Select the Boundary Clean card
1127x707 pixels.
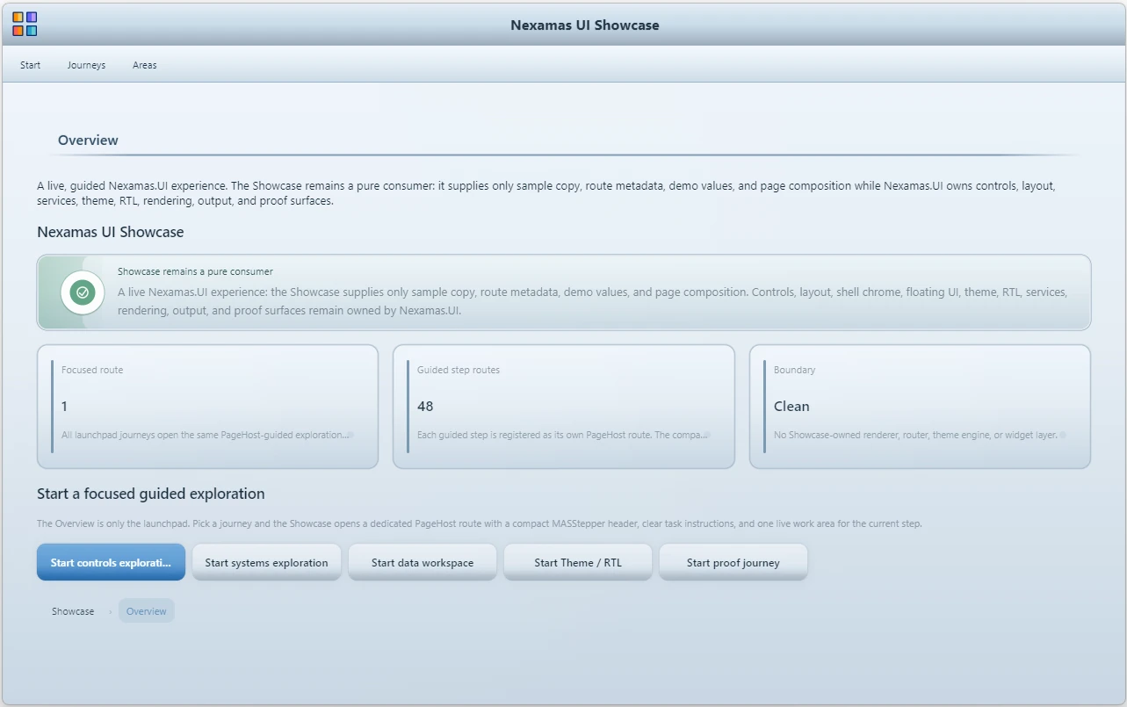pos(920,407)
